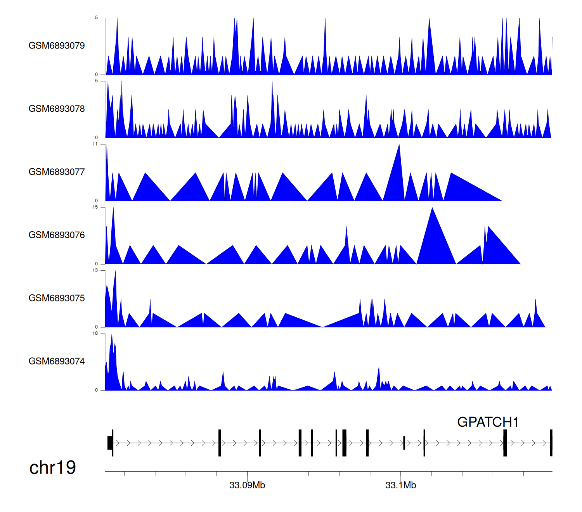Click the y-axis maximum value 11

[x=95, y=144]
